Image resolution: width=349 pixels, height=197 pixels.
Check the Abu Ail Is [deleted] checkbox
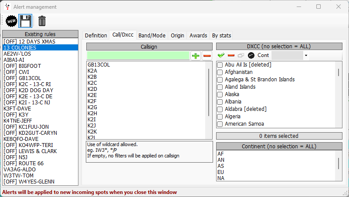(220, 65)
